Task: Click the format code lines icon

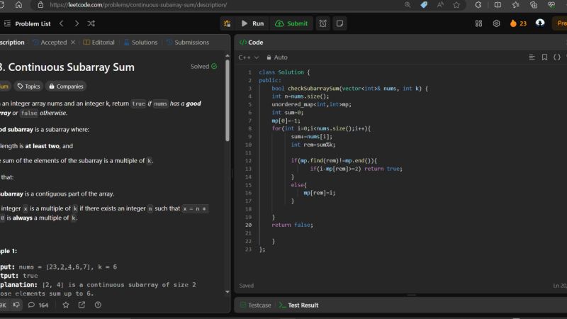Action: [x=532, y=57]
